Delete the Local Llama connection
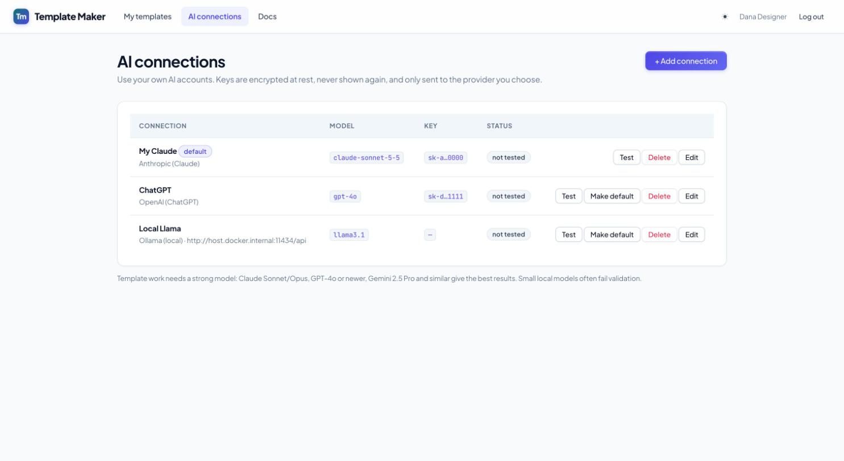This screenshot has width=844, height=461. (659, 234)
